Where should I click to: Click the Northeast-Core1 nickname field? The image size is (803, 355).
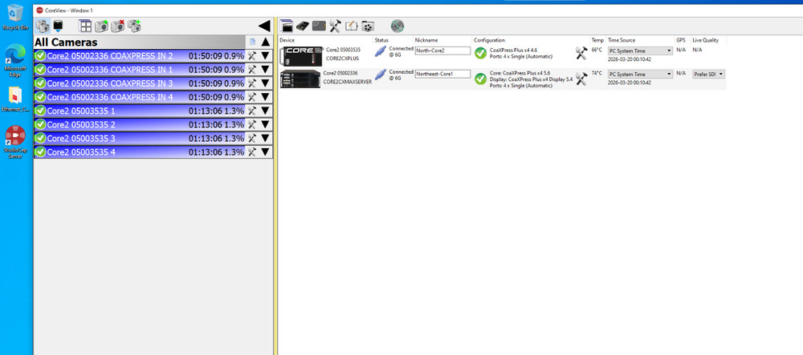click(x=441, y=74)
